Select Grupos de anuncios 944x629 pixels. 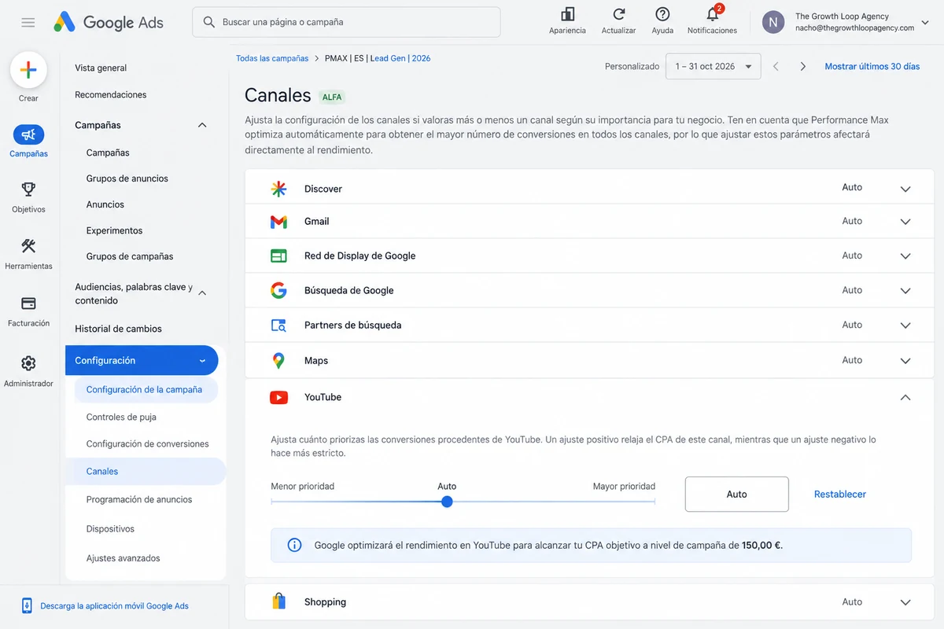coord(127,178)
